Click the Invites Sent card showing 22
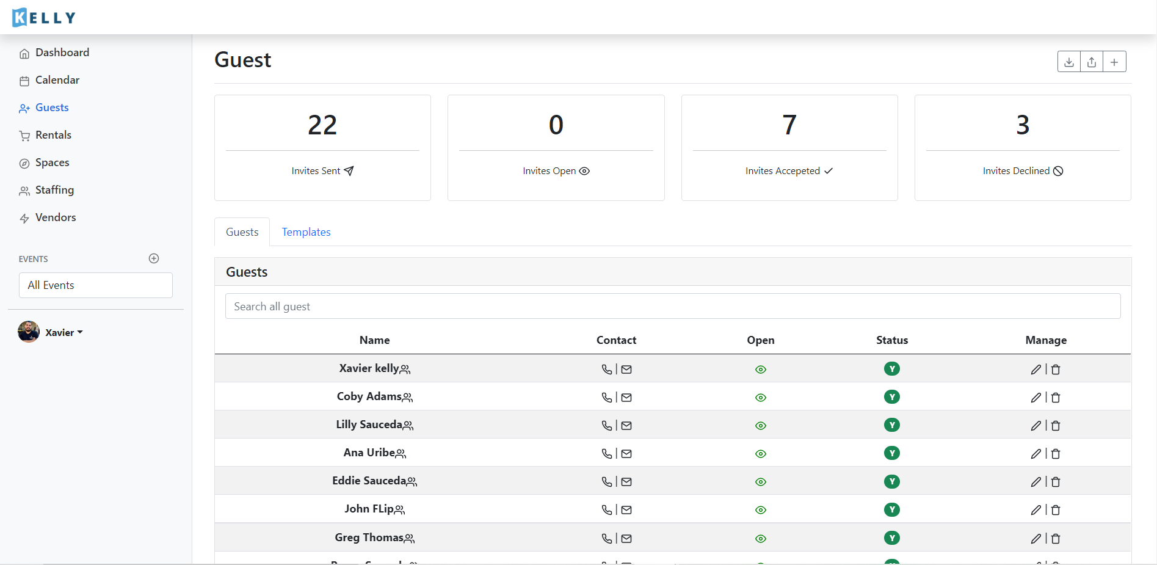The image size is (1157, 565). click(x=322, y=148)
